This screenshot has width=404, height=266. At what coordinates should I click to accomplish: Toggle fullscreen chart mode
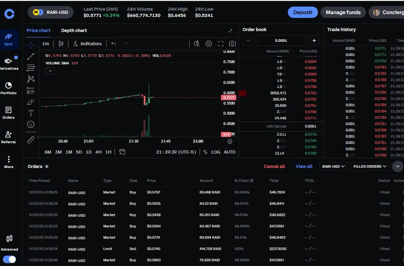click(221, 44)
